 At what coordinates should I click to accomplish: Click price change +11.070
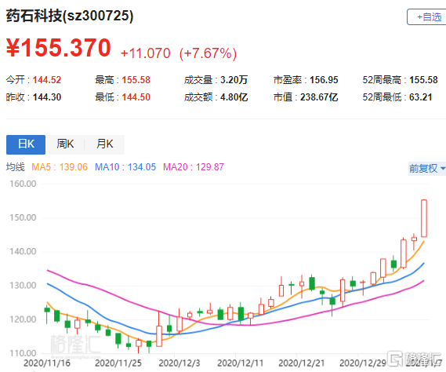(x=145, y=53)
